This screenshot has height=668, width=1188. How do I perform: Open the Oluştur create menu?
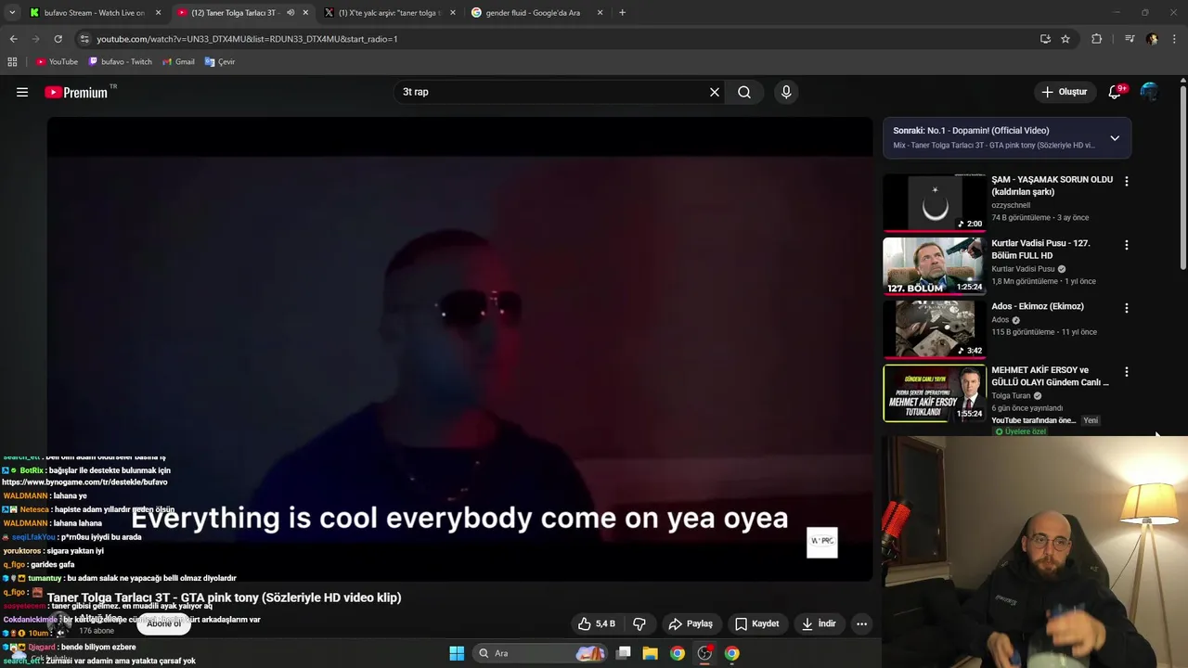[1065, 92]
